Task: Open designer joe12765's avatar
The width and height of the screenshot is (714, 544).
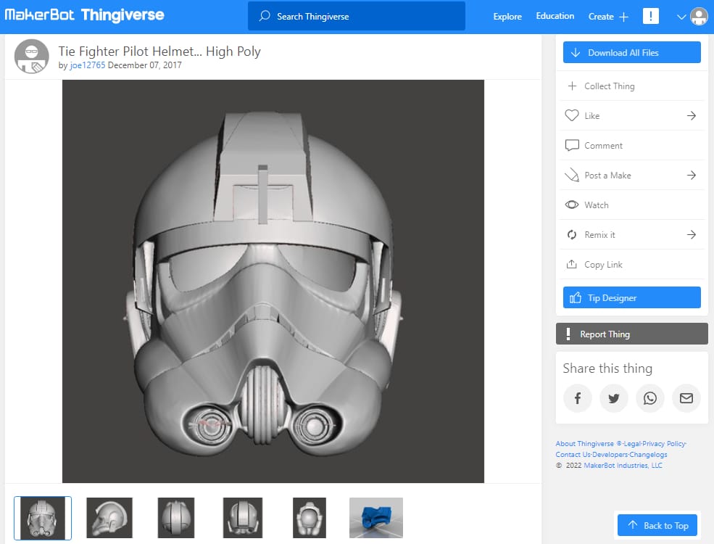Action: (31, 57)
